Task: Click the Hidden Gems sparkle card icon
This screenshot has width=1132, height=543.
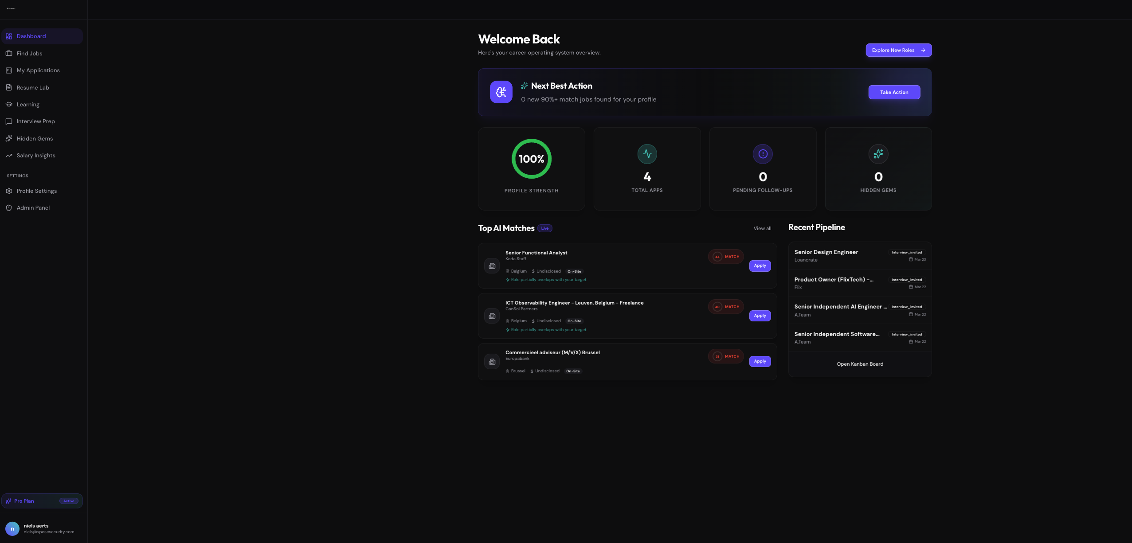Action: coord(878,154)
